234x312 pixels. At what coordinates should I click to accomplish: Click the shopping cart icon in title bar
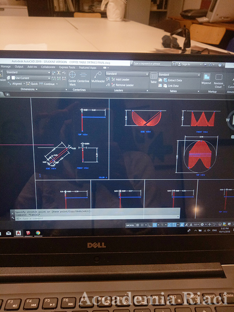pyautogui.click(x=205, y=64)
